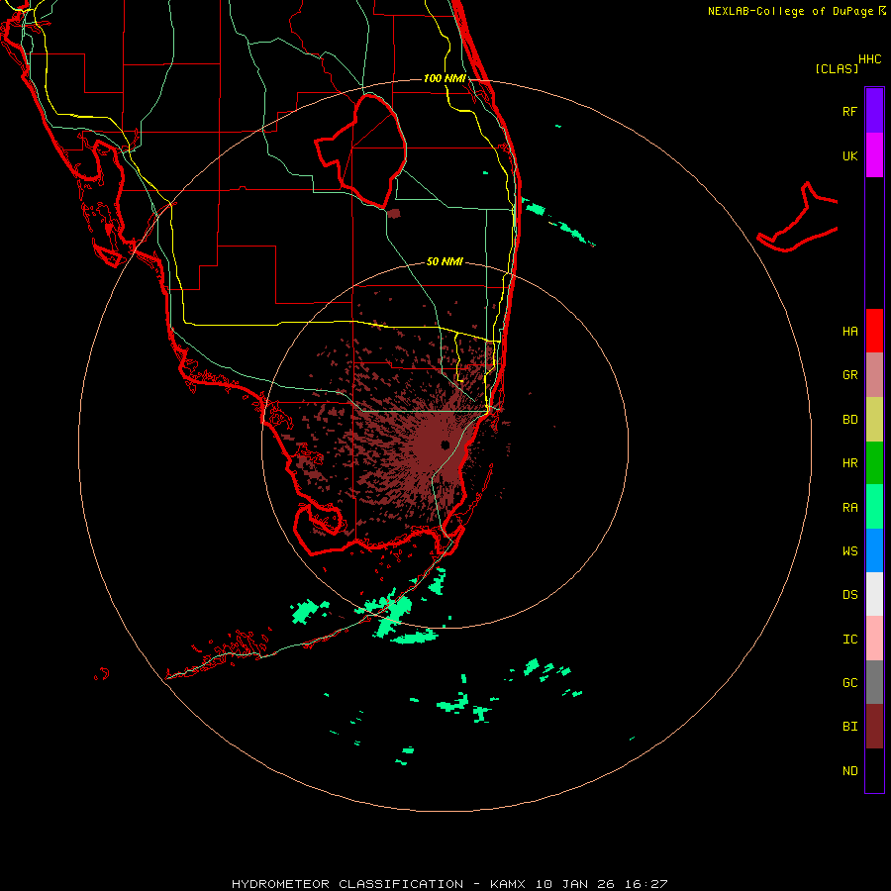Click the WS legend label
The image size is (891, 891).
[849, 550]
